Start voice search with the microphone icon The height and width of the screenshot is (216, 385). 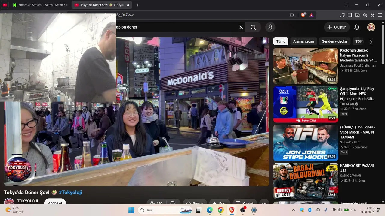click(270, 27)
